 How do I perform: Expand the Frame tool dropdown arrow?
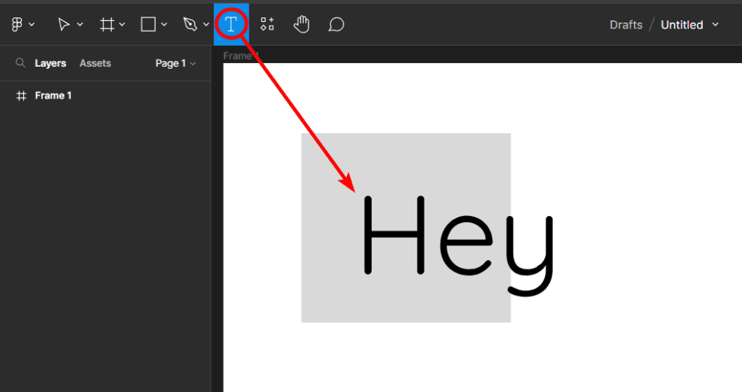(x=122, y=25)
